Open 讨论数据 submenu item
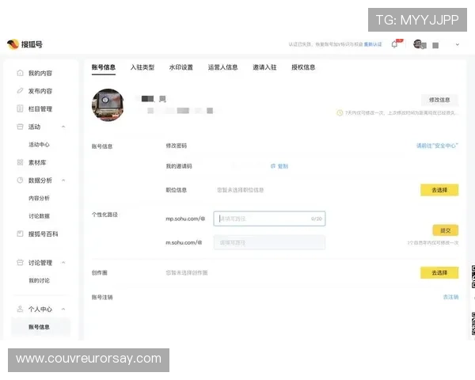475x380 pixels. click(39, 216)
